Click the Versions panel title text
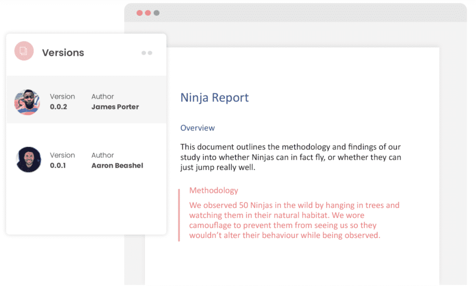 (63, 52)
